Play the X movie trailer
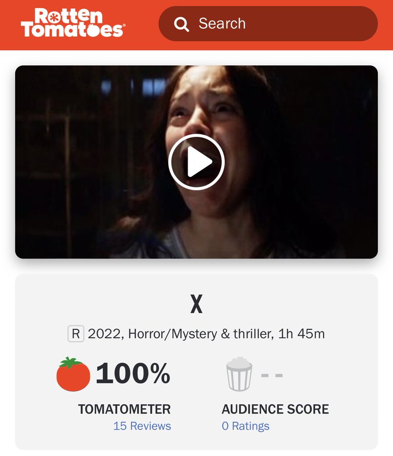393x456 pixels. tap(197, 162)
